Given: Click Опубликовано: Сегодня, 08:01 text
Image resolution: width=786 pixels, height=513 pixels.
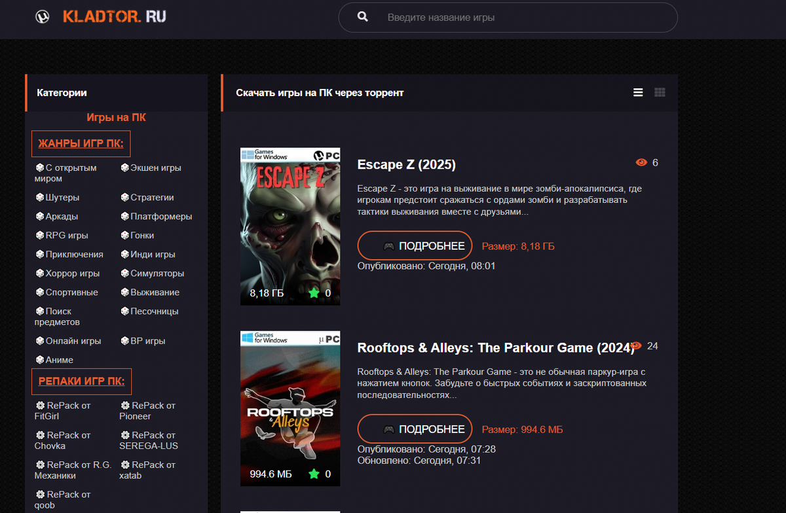Looking at the screenshot, I should tap(426, 266).
